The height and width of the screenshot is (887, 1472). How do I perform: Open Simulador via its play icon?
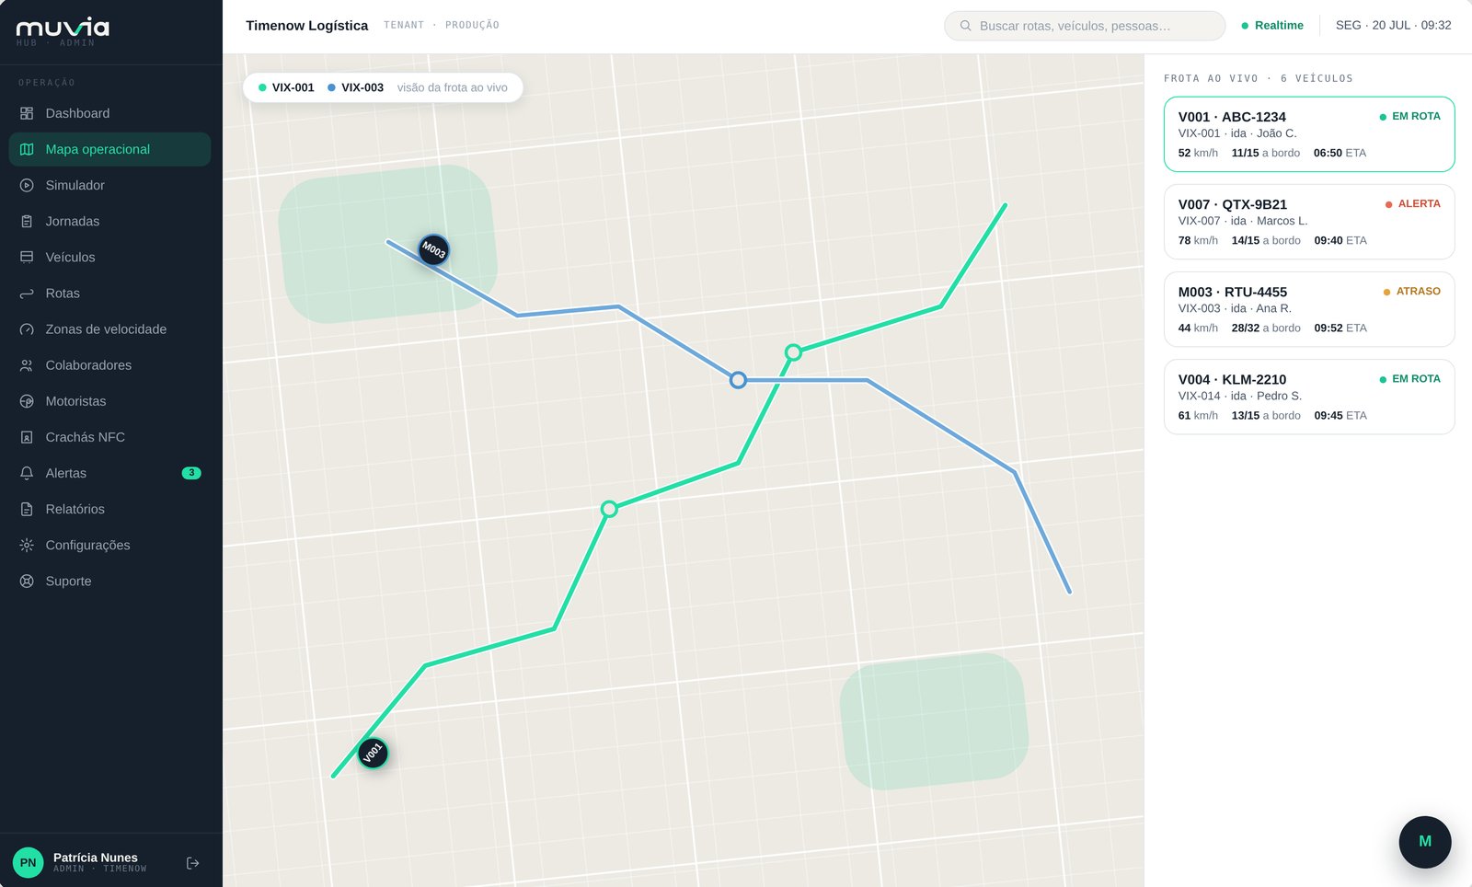point(27,185)
